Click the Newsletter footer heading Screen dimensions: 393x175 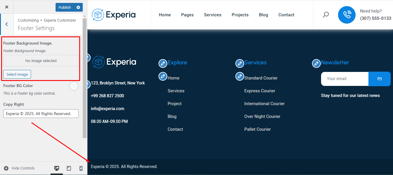(x=335, y=62)
